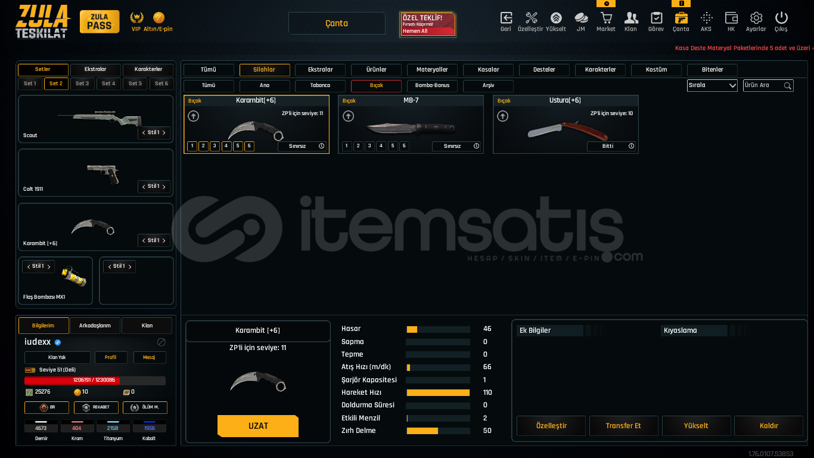The image size is (814, 458).
Task: Open Özelleştir tools icon in top bar
Action: click(x=531, y=17)
